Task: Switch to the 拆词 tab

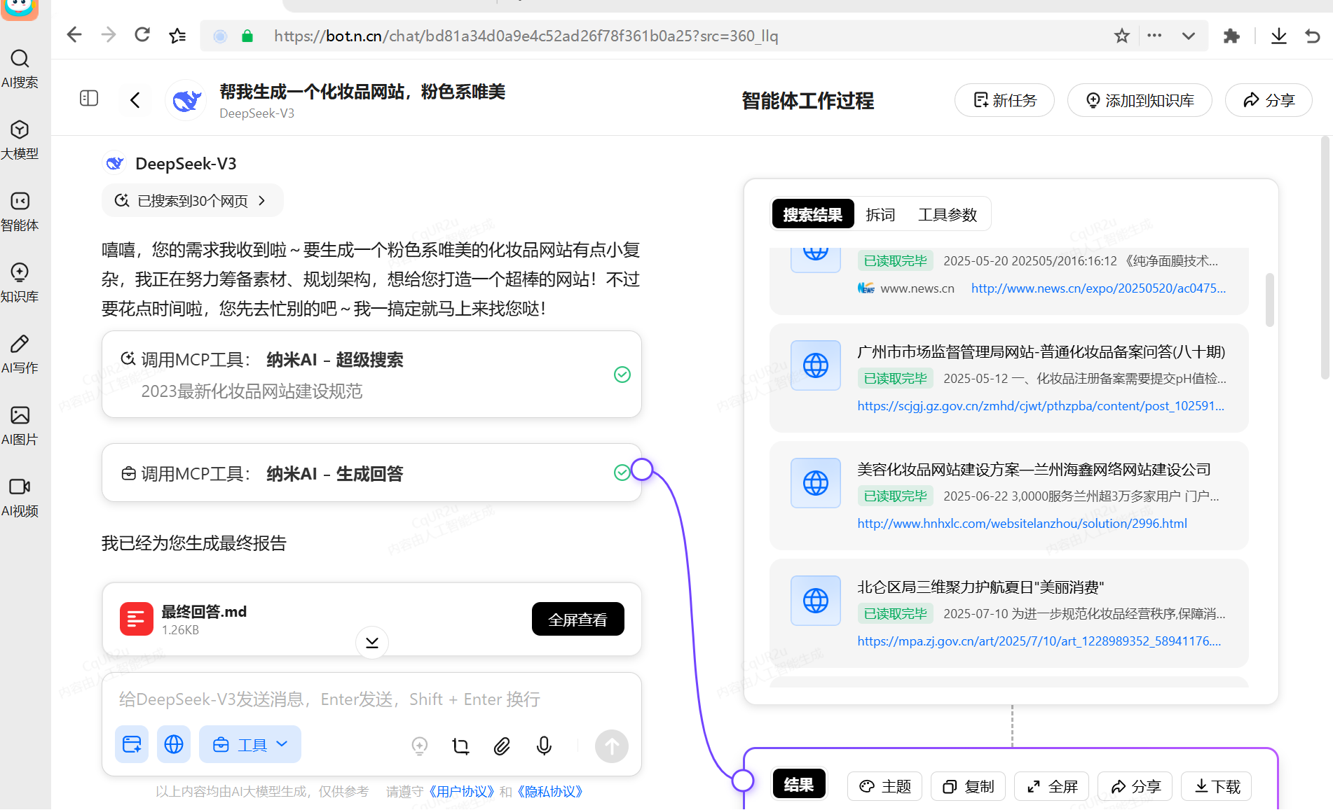Action: [x=880, y=214]
